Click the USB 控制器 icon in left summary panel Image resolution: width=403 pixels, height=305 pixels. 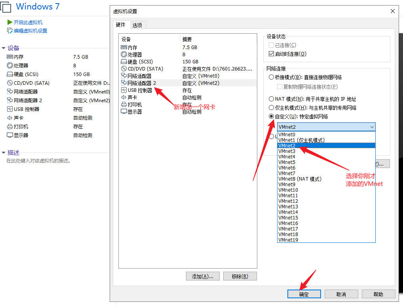[x=10, y=109]
